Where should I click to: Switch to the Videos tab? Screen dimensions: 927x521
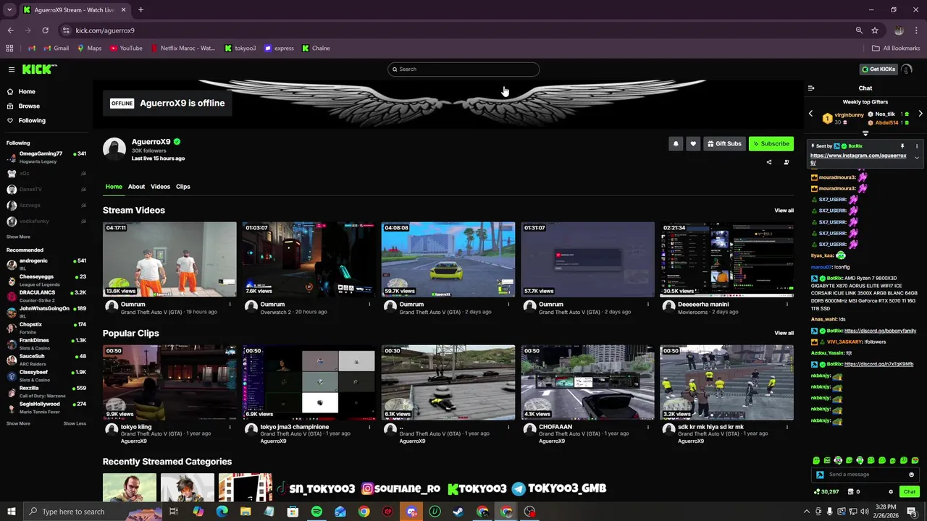160,187
